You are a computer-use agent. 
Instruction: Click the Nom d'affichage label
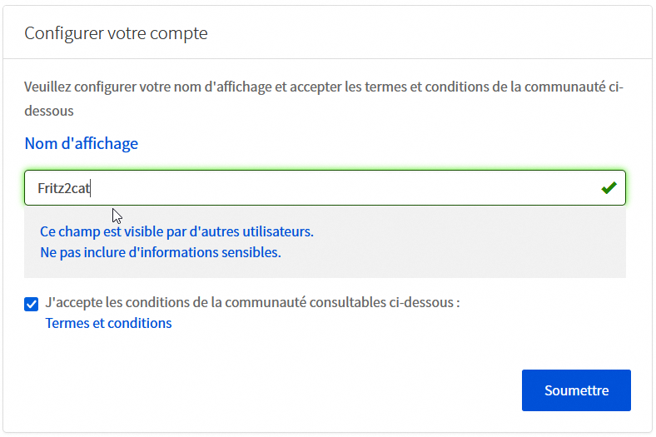(x=82, y=143)
